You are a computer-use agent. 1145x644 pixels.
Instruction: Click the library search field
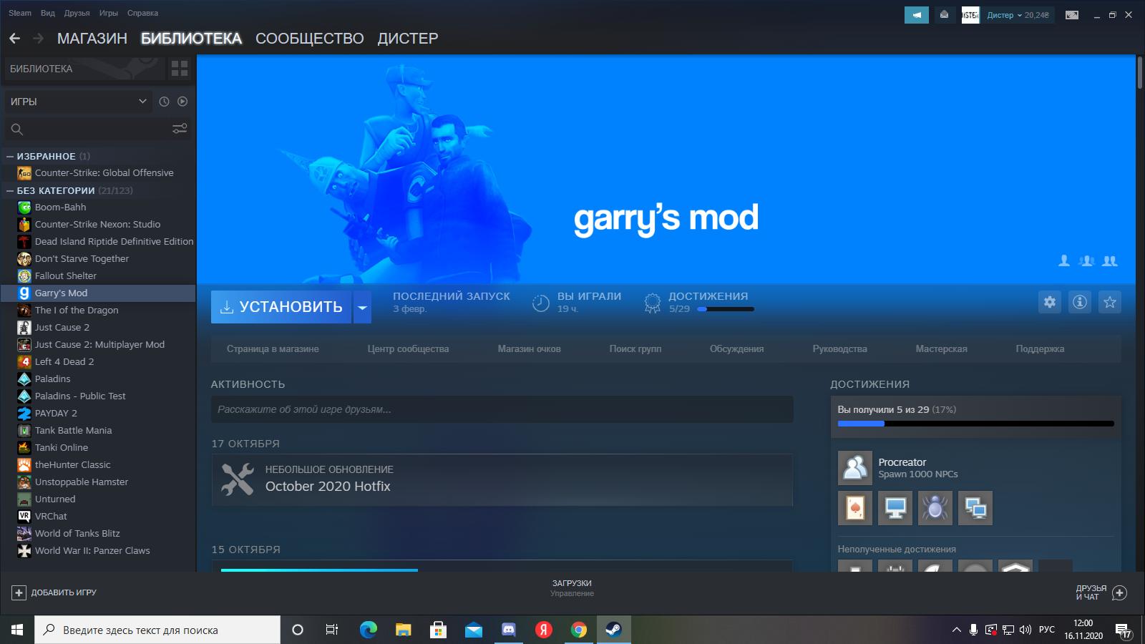coord(98,129)
